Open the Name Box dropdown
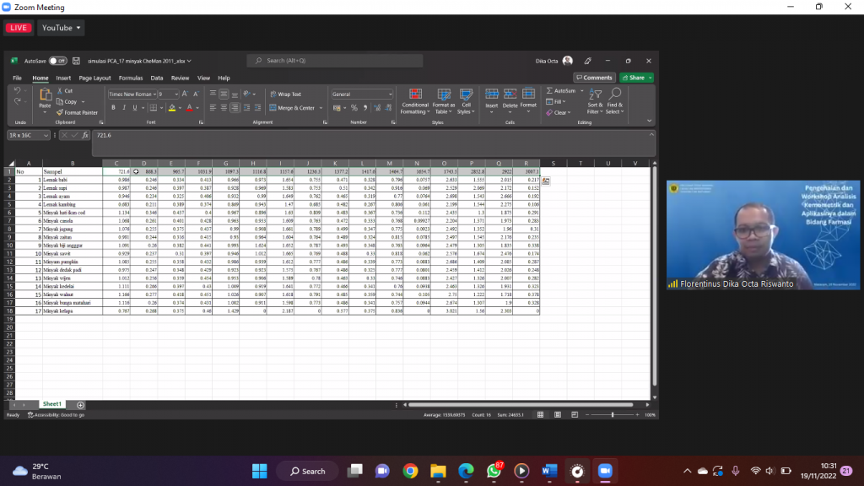The height and width of the screenshot is (486, 864). (x=46, y=135)
